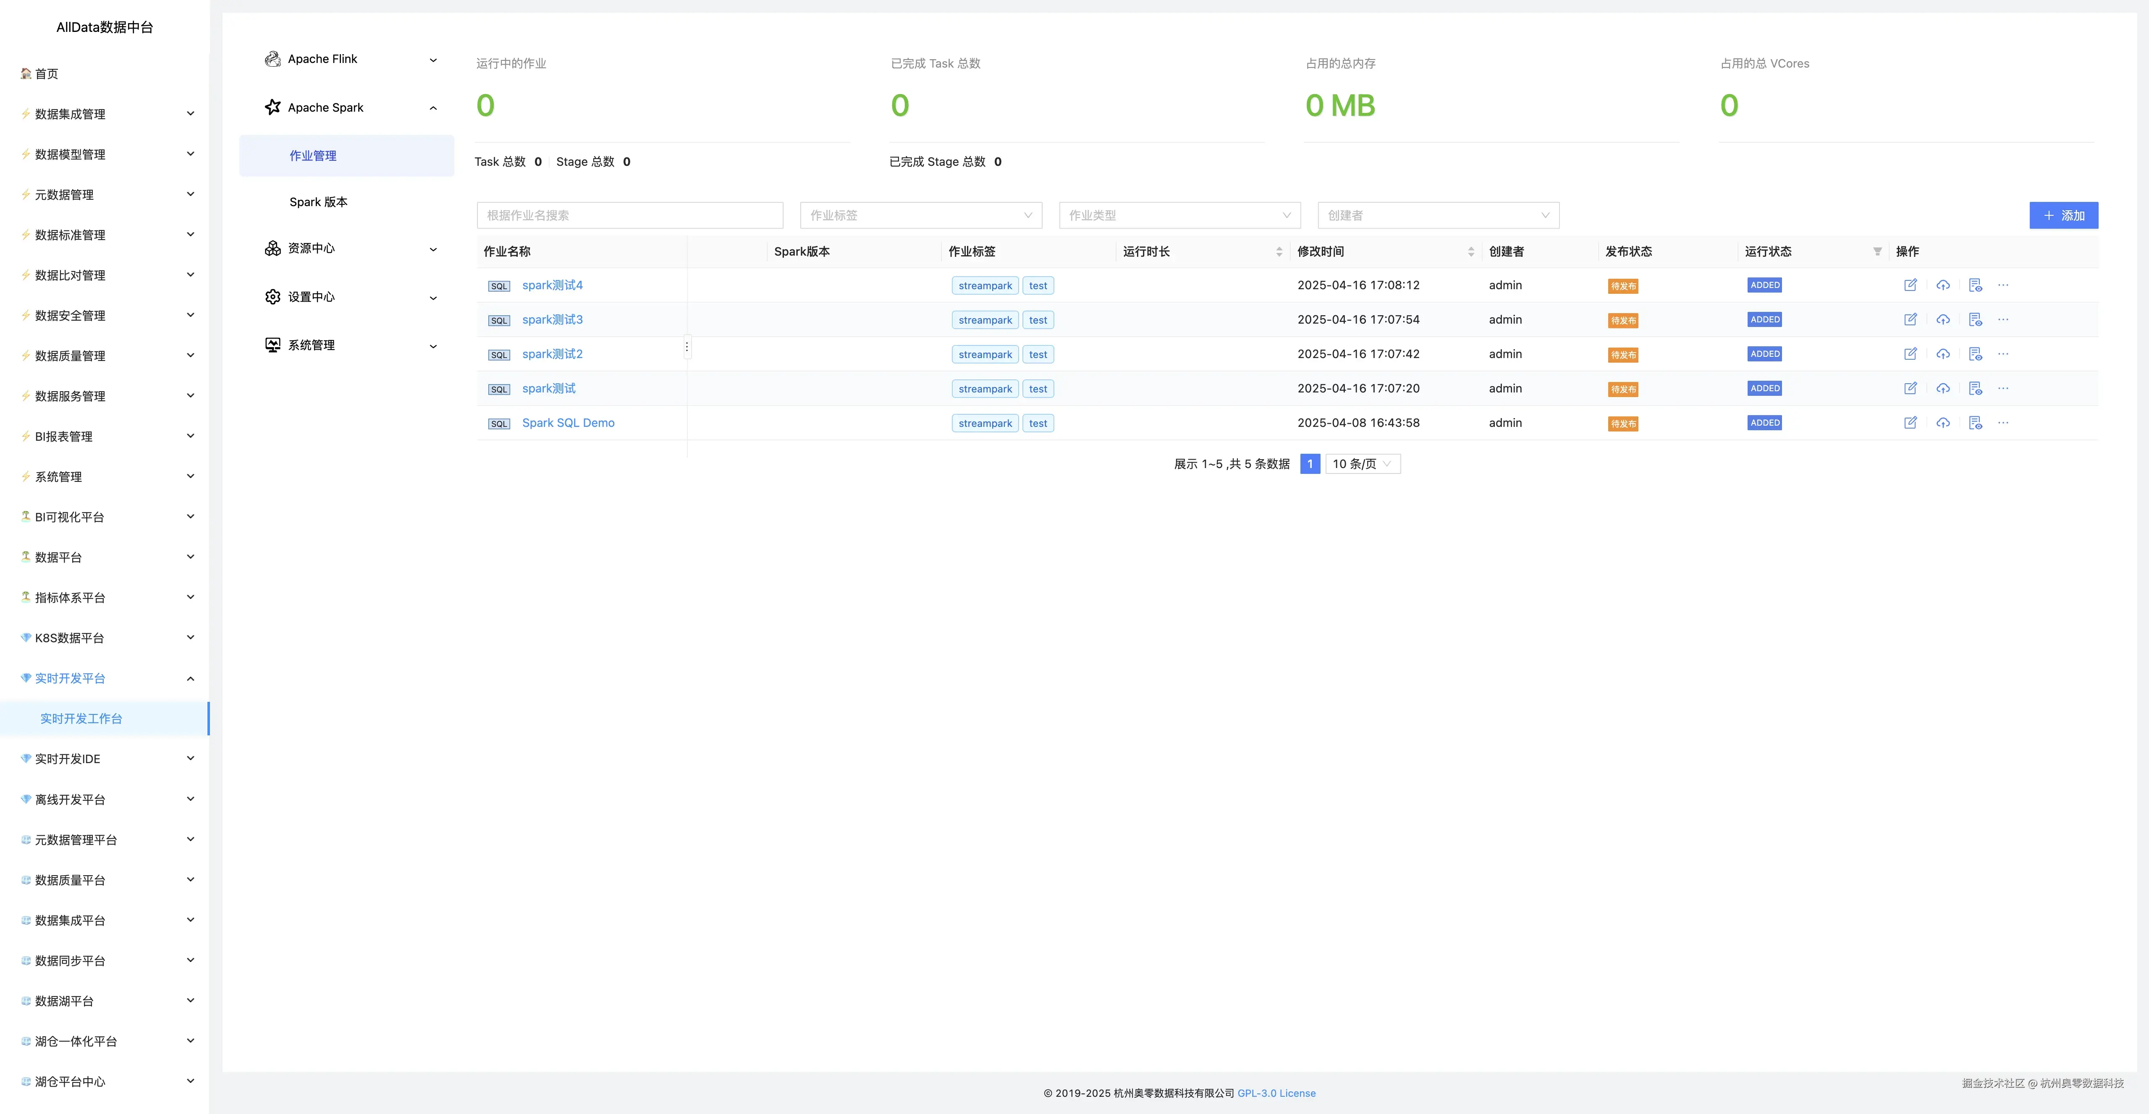Click cloud upload icon for Spark SQL Demo

click(1943, 423)
